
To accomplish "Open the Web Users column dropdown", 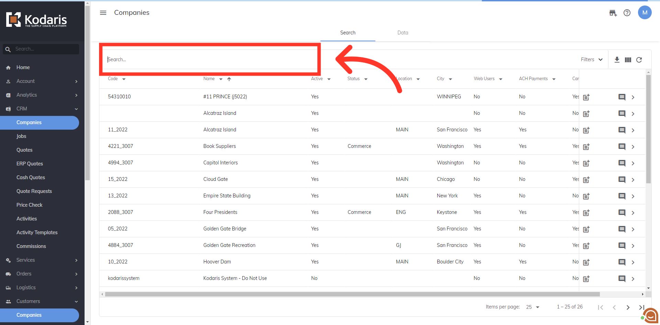I will pos(500,79).
